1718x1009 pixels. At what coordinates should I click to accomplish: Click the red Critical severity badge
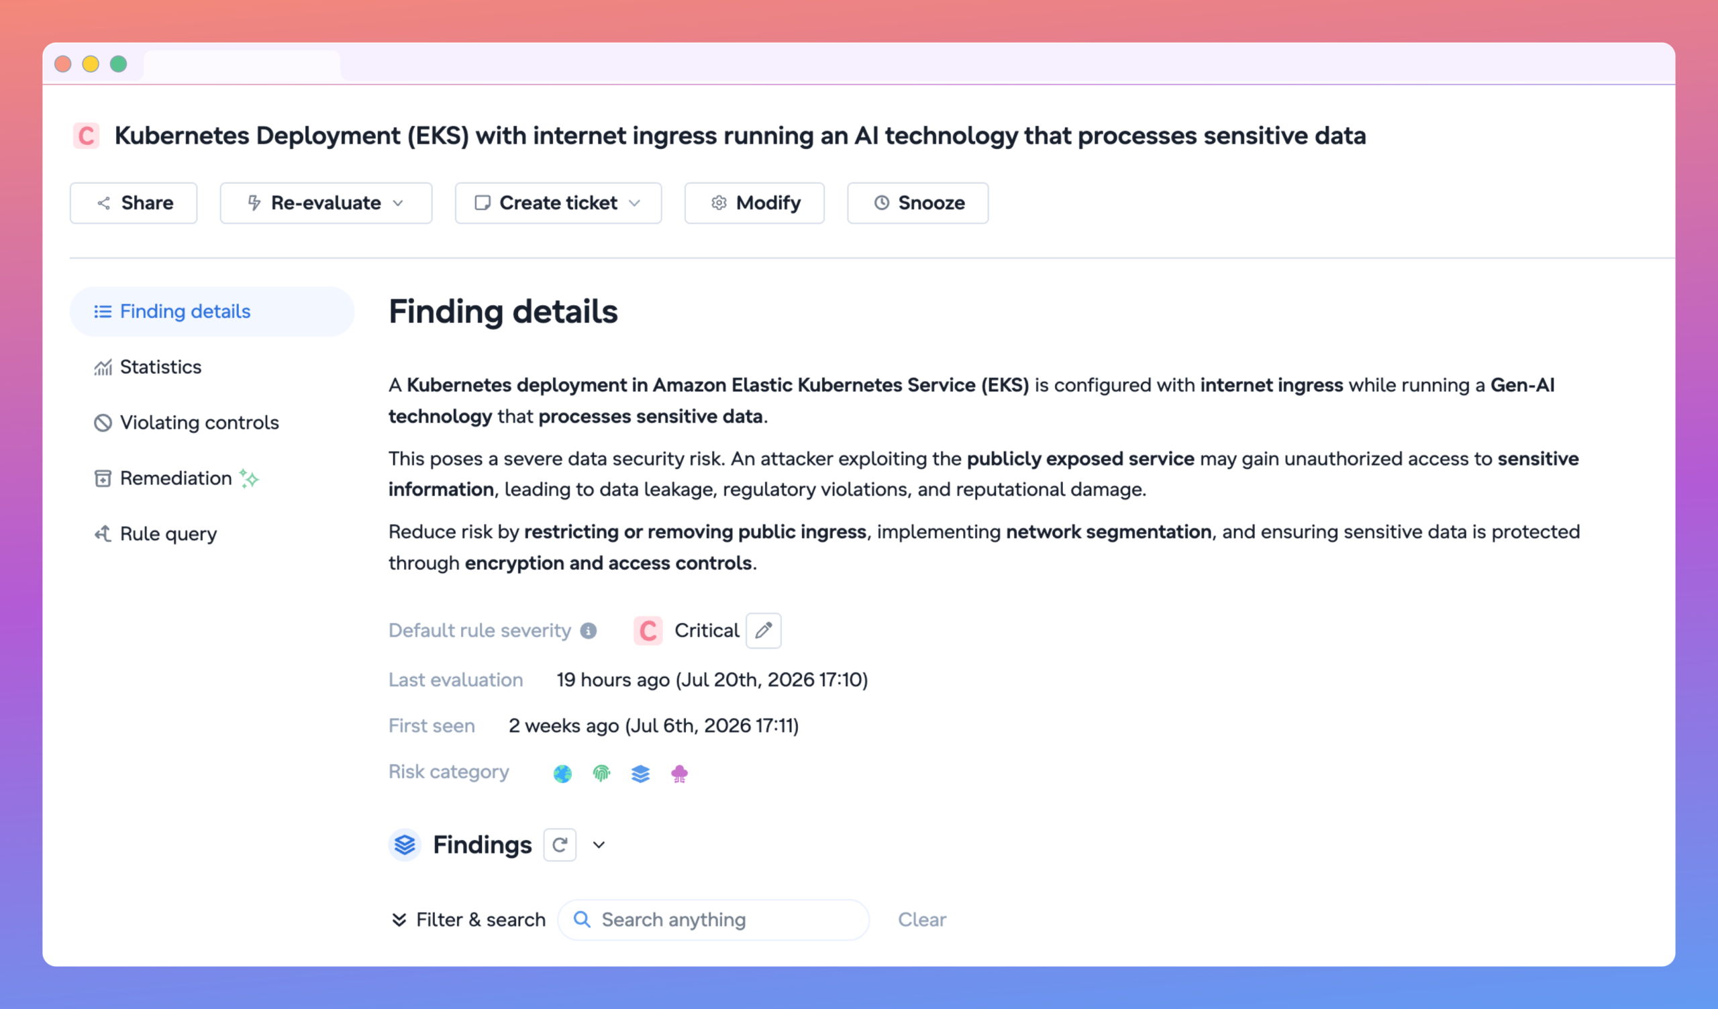[x=648, y=631]
